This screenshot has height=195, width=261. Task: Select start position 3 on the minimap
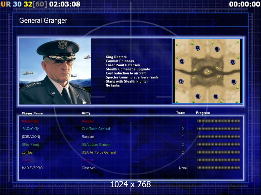pyautogui.click(x=234, y=82)
